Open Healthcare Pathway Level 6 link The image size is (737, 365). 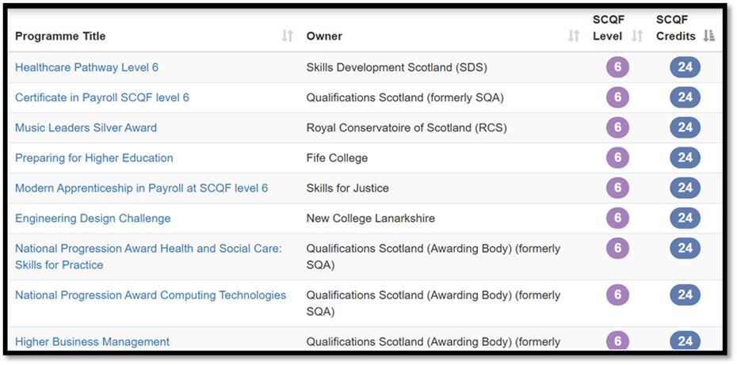(87, 67)
